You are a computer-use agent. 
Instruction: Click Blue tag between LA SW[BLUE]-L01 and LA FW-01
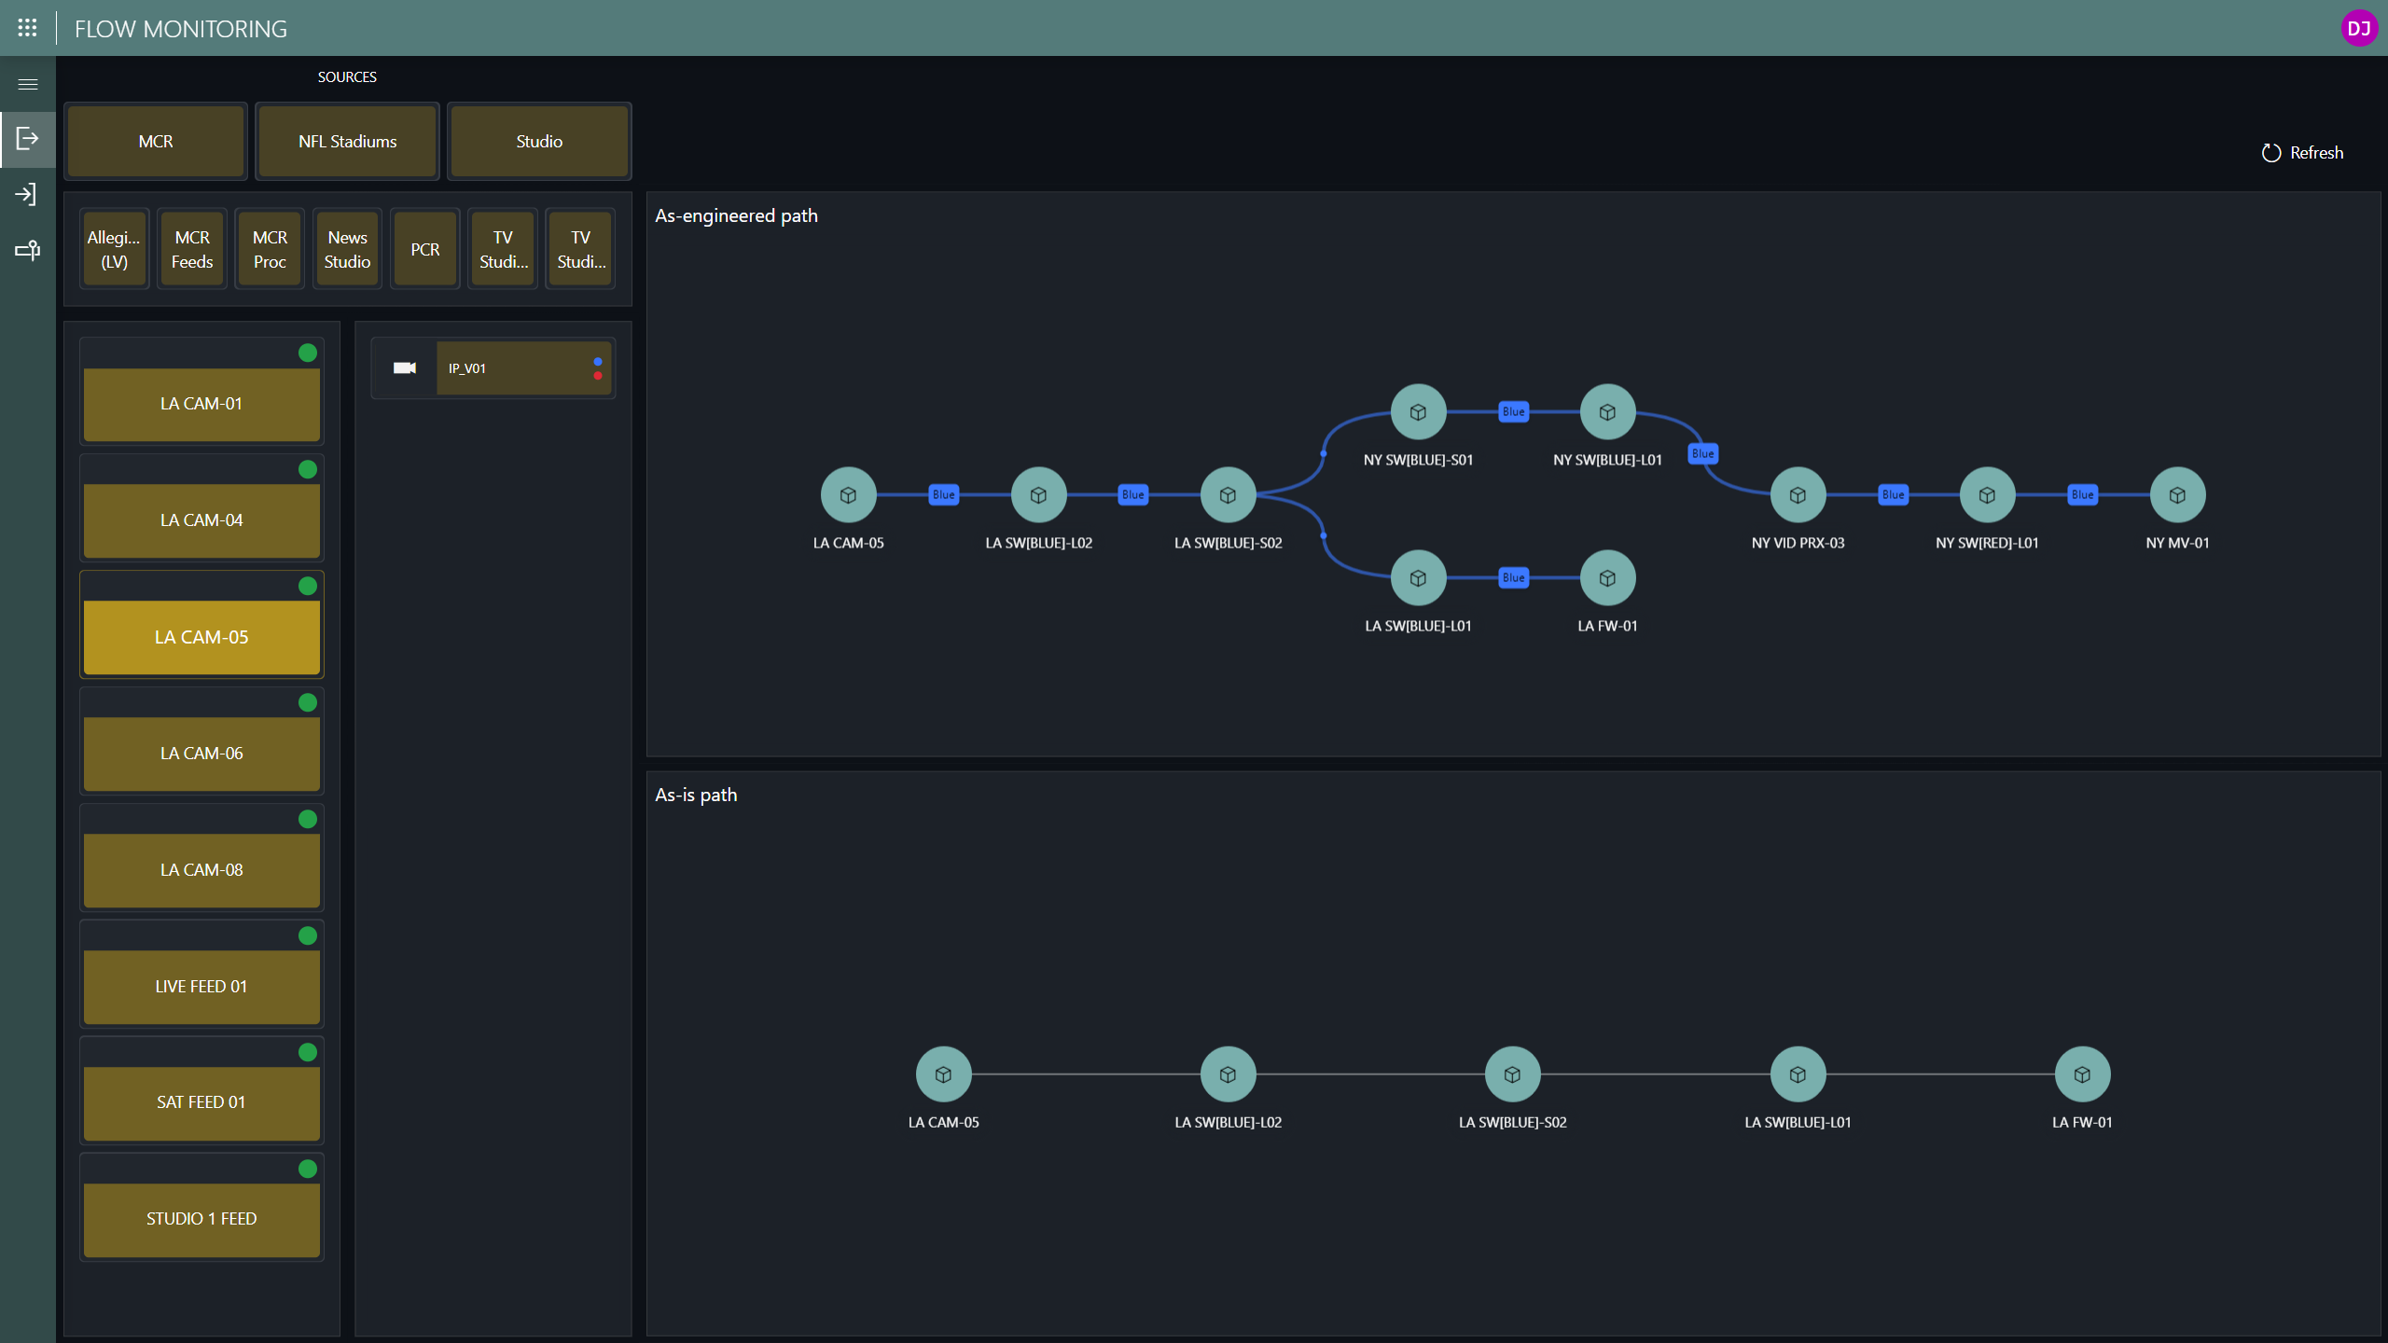click(x=1513, y=578)
